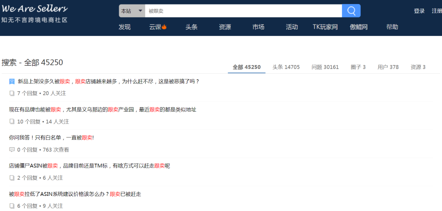Open result 新品上架没多久被跟卖
This screenshot has height=211, width=442.
pyautogui.click(x=108, y=82)
